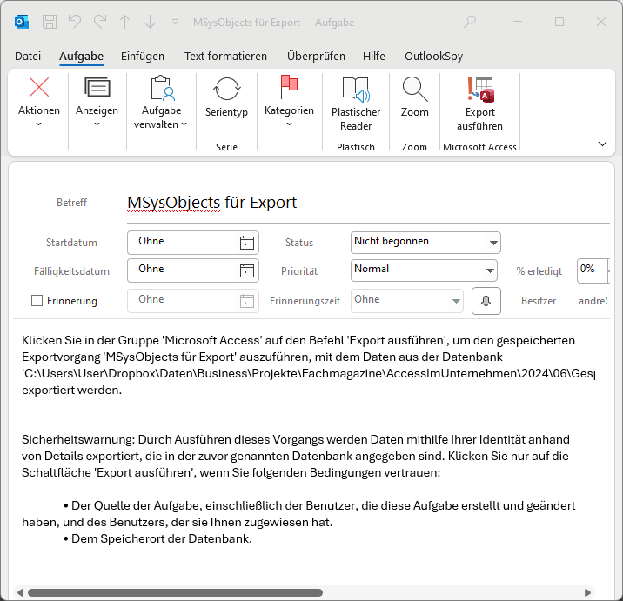Open the OutlookSpy tab
The height and width of the screenshot is (601, 623).
point(434,56)
